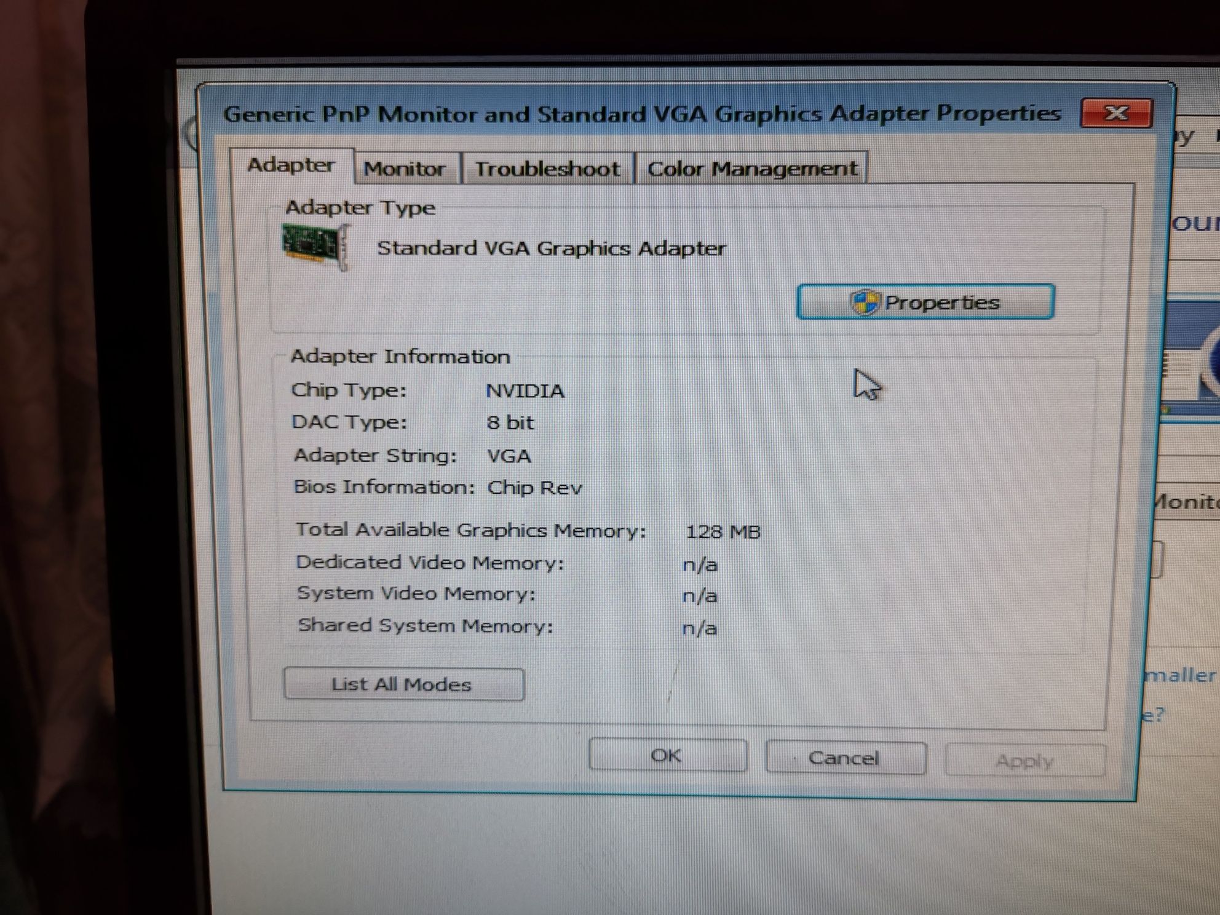This screenshot has width=1220, height=915.
Task: Click the 'Chip Rev' bios information value
Action: (x=534, y=488)
